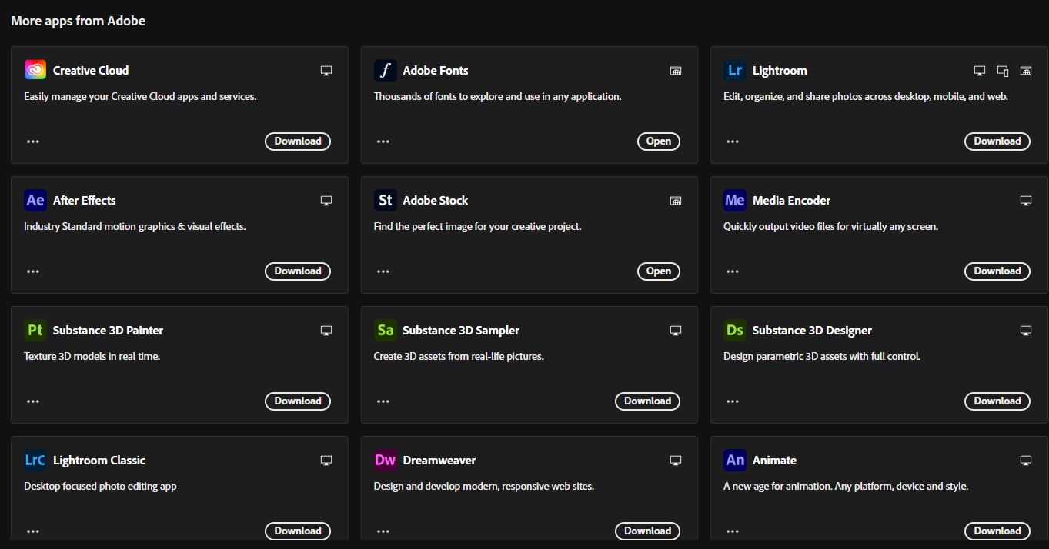Screen dimensions: 1049x549
Task: Click the "Substance 3D Sampler" title text
Action: click(461, 330)
